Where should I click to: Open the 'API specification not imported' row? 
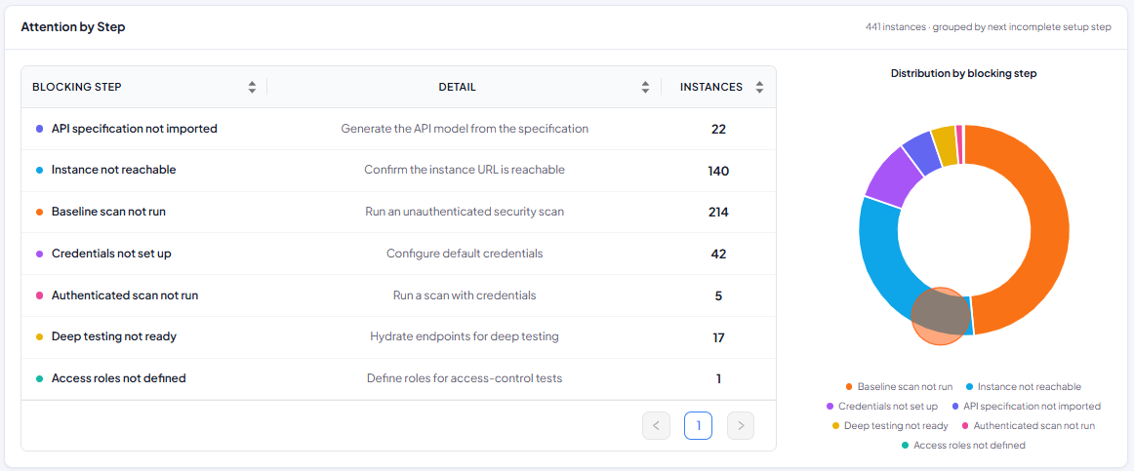(x=398, y=130)
